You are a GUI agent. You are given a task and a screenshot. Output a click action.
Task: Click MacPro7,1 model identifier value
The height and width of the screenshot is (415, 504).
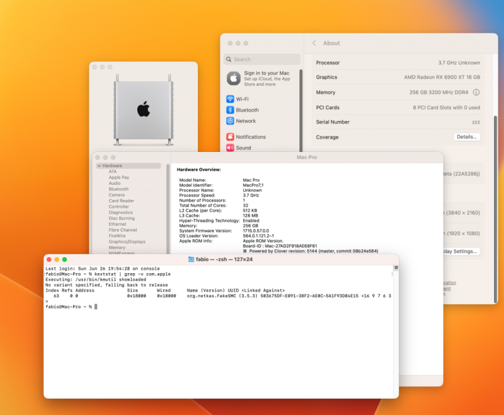point(253,185)
